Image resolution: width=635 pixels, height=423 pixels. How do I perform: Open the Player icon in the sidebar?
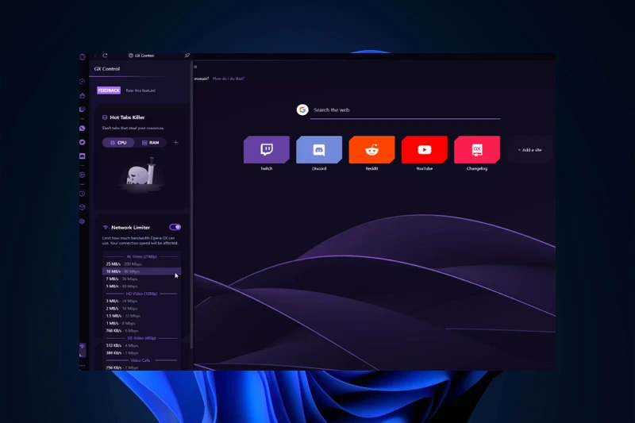click(83, 175)
